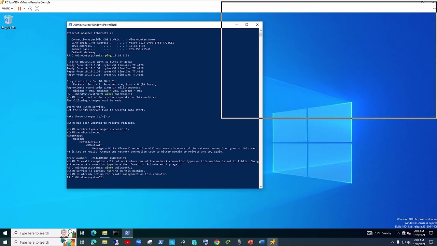Screen dimensions: 437x246
Task: Click the globe network icon in guest VM tray
Action: click(x=404, y=233)
